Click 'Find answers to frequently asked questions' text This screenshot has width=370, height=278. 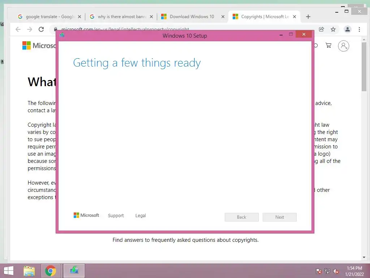(x=185, y=240)
